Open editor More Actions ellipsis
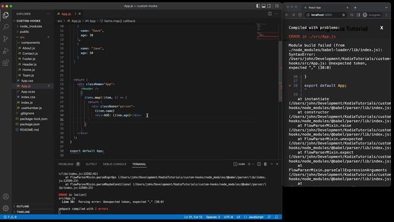The height and width of the screenshot is (222, 394). pos(276,14)
